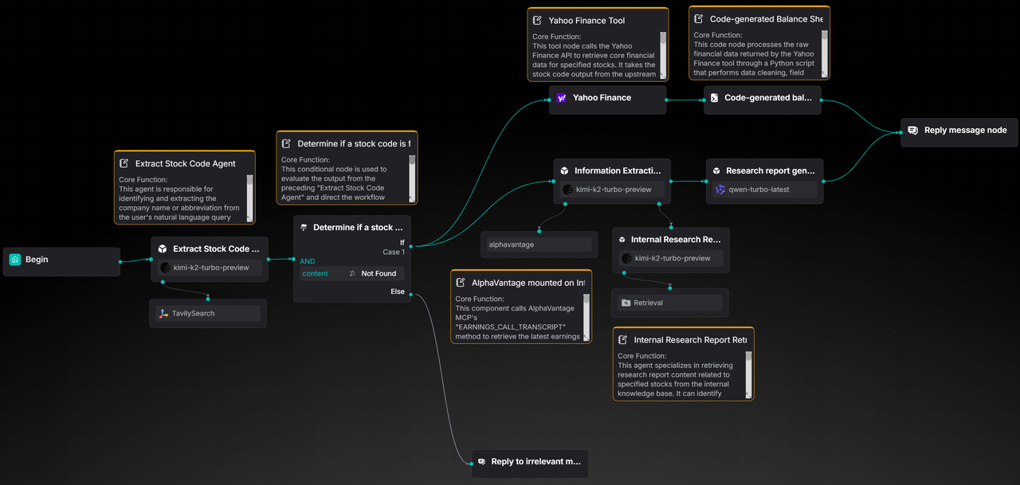Click the Not Found condition value
This screenshot has width=1020, height=485.
click(x=378, y=273)
